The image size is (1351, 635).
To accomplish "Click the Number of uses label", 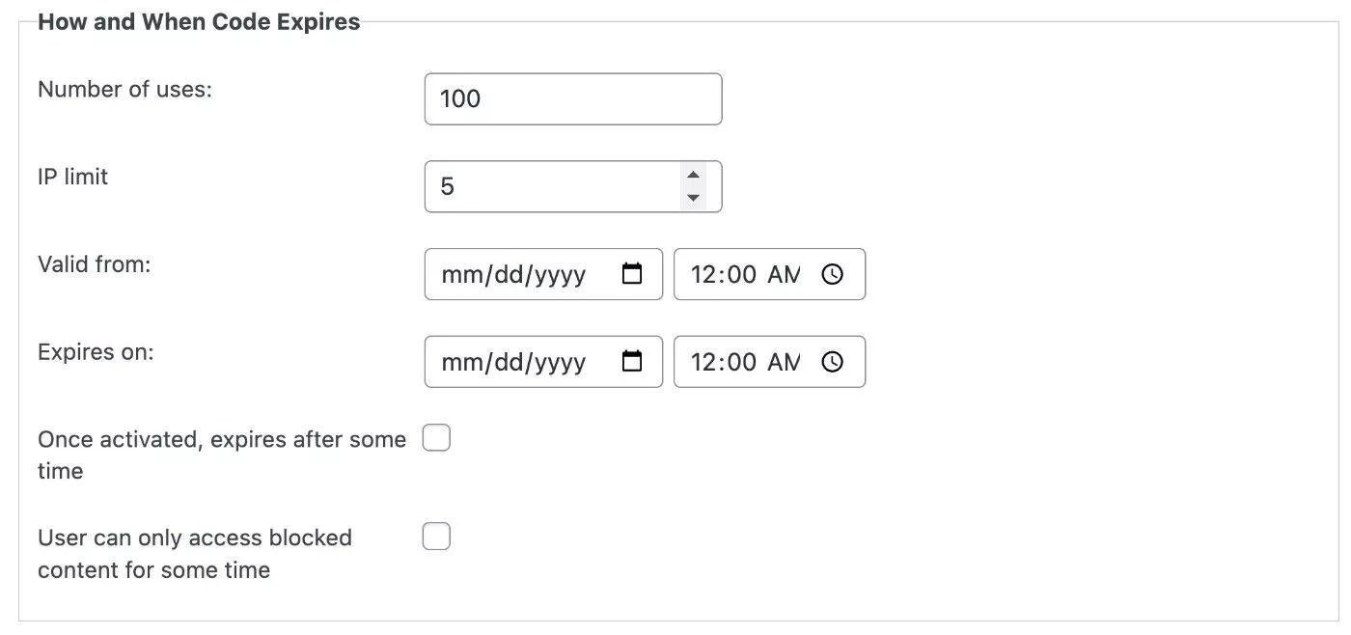I will tap(124, 89).
